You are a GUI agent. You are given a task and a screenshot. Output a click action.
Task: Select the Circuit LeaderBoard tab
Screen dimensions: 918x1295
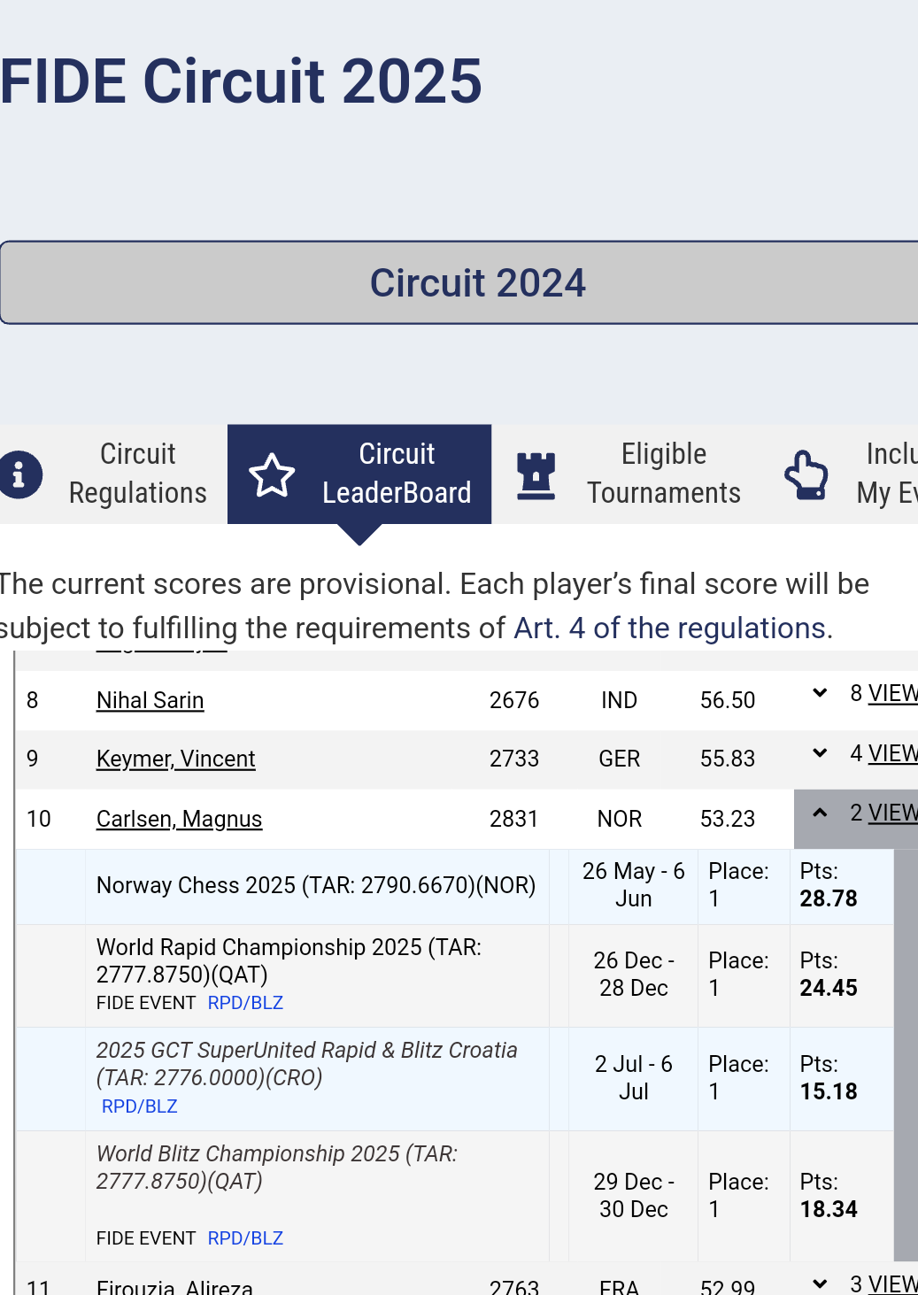[396, 474]
